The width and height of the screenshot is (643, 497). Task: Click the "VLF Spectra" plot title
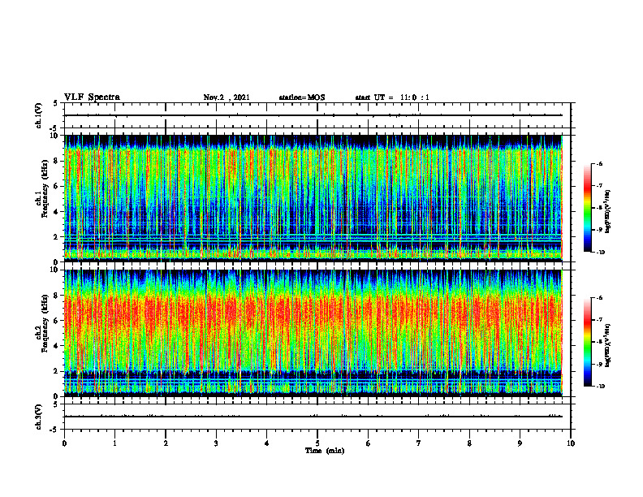[92, 97]
